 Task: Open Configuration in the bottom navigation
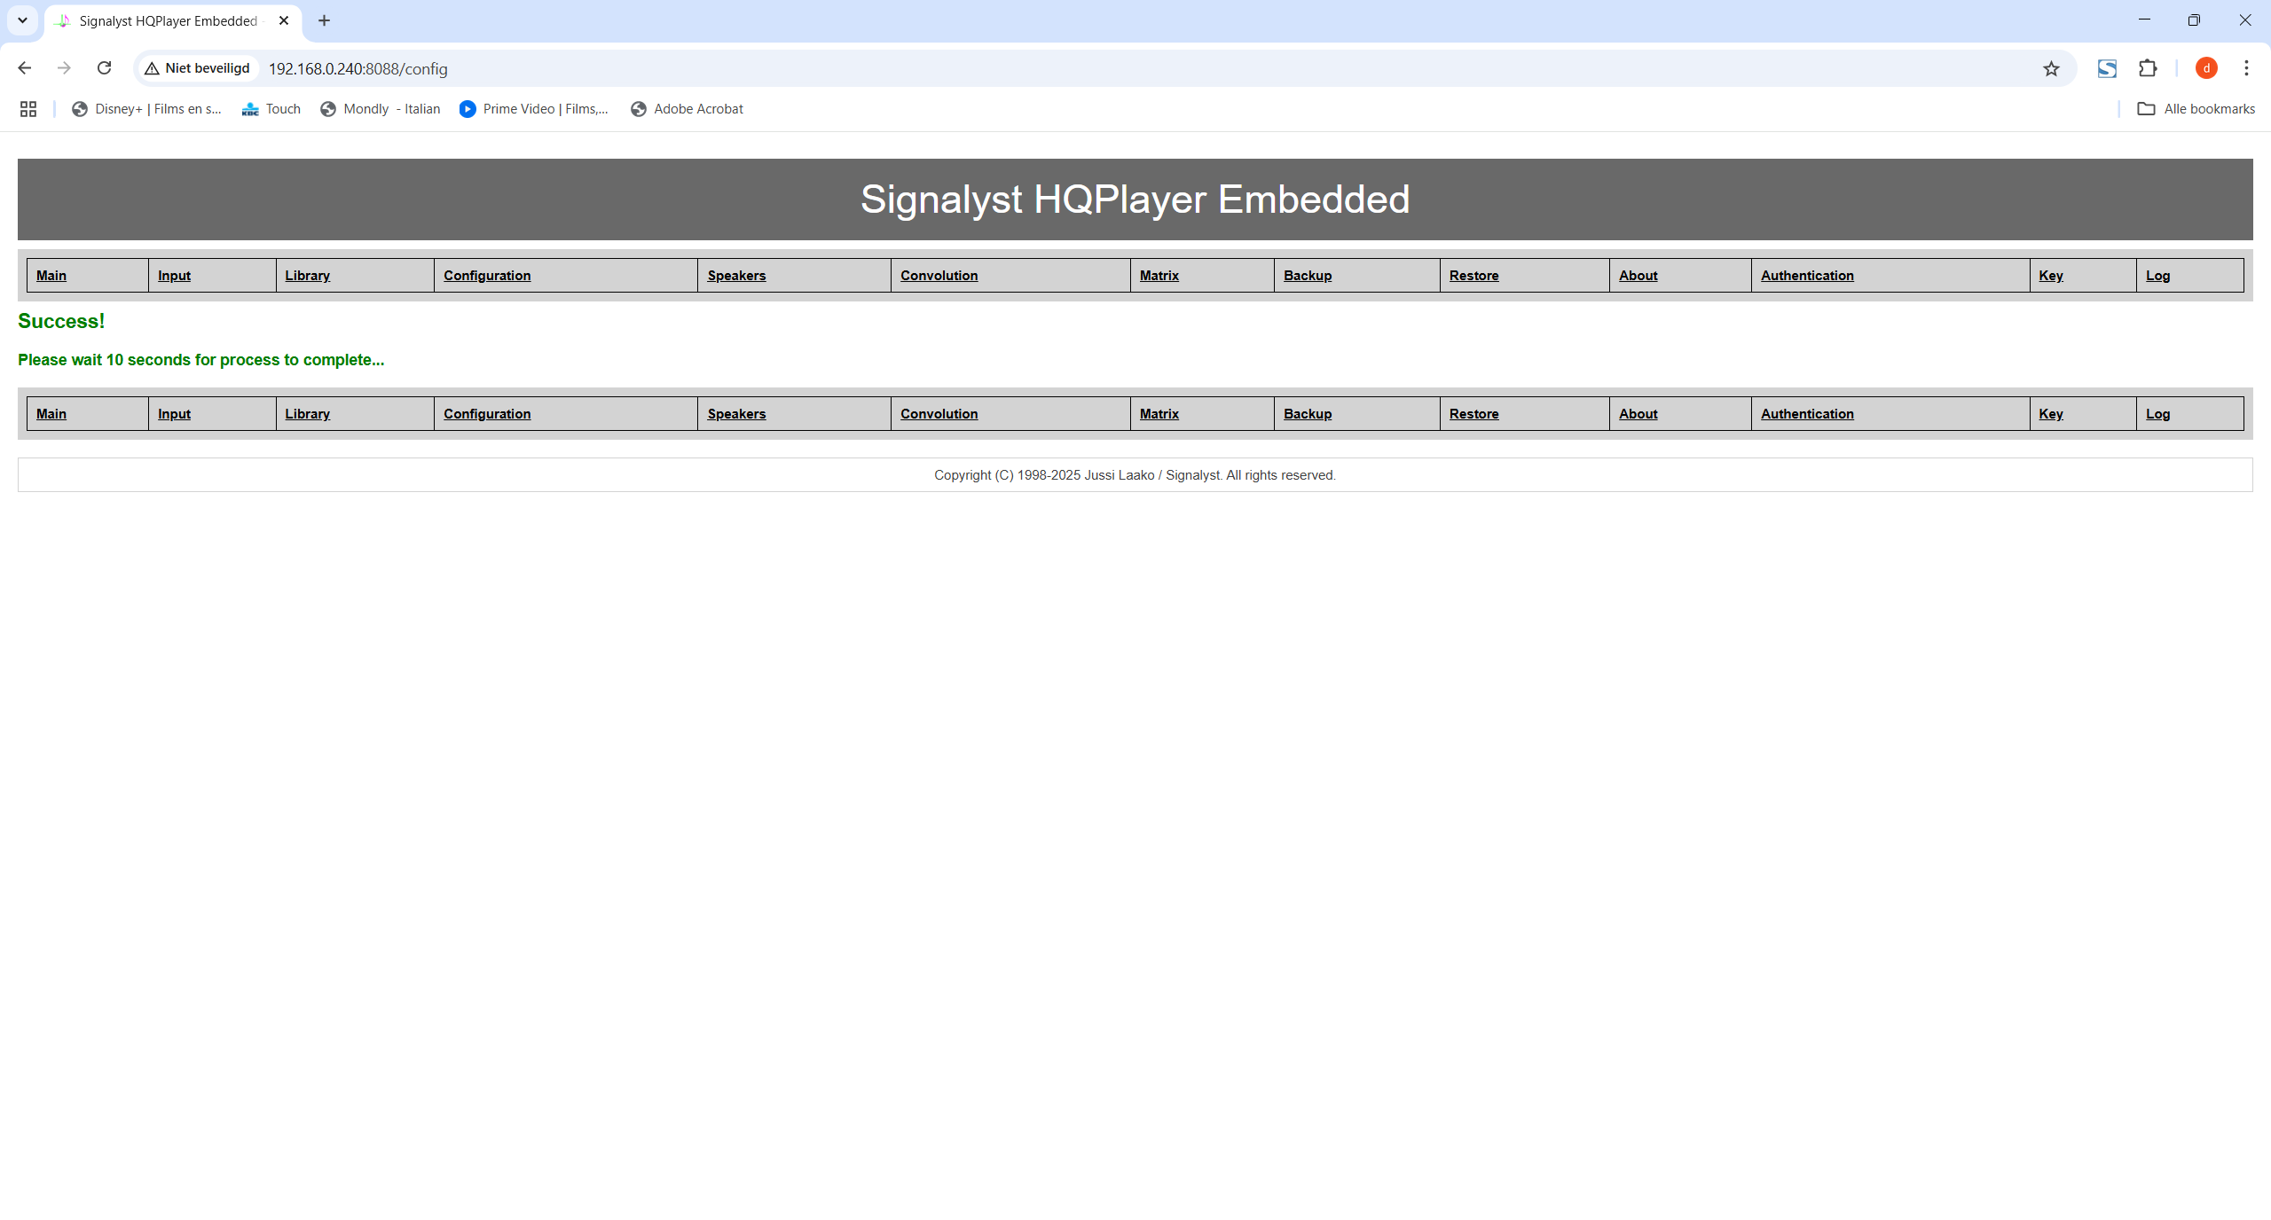click(x=487, y=414)
